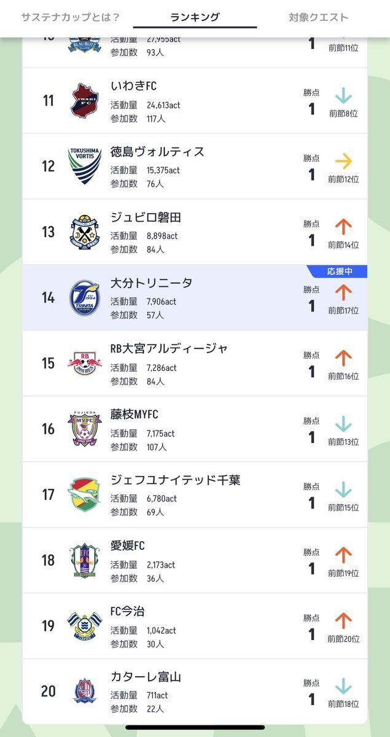The image size is (390, 737).
Task: Tap the FC今治 team logo
Action: 85,626
